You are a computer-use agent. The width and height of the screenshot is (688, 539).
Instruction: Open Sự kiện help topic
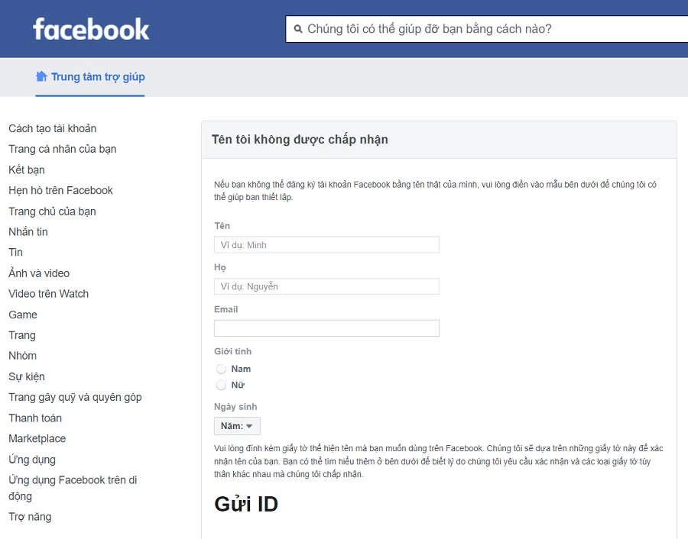[x=26, y=376]
